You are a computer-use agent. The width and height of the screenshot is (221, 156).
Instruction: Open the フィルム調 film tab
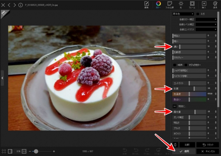tap(170, 5)
